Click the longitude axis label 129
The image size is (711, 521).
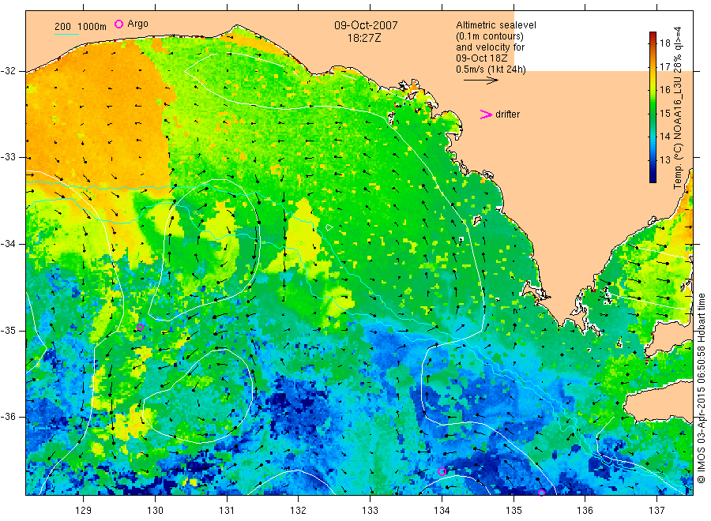84,511
